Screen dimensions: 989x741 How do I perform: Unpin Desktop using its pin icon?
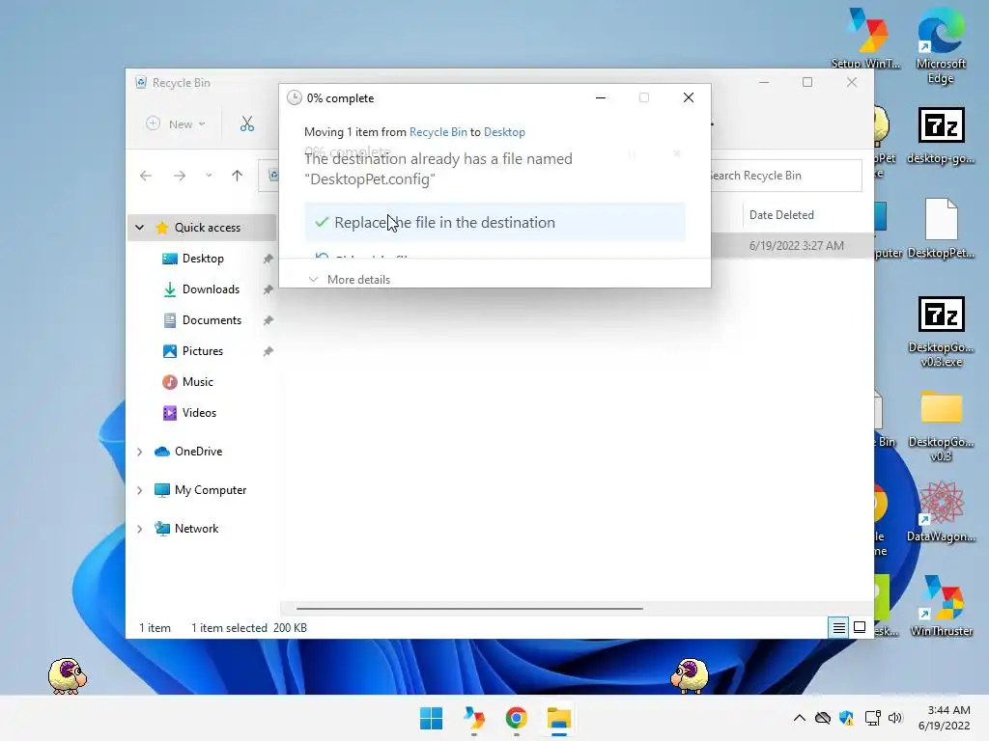(x=268, y=259)
